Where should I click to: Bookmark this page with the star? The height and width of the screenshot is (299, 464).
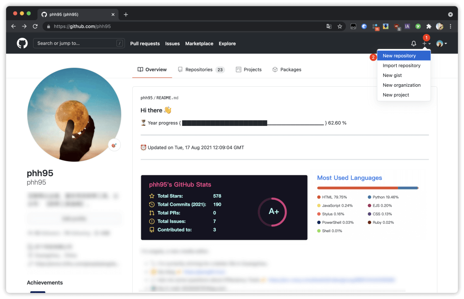pos(340,26)
